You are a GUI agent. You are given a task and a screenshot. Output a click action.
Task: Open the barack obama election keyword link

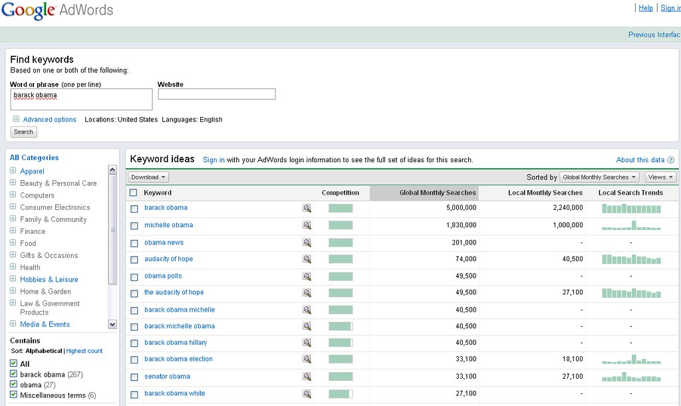[x=178, y=359]
